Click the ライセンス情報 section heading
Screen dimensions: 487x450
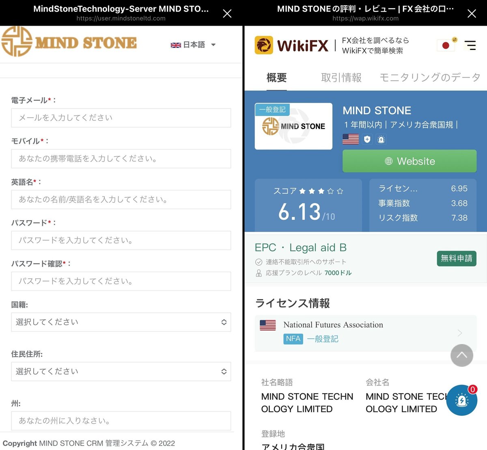click(292, 303)
